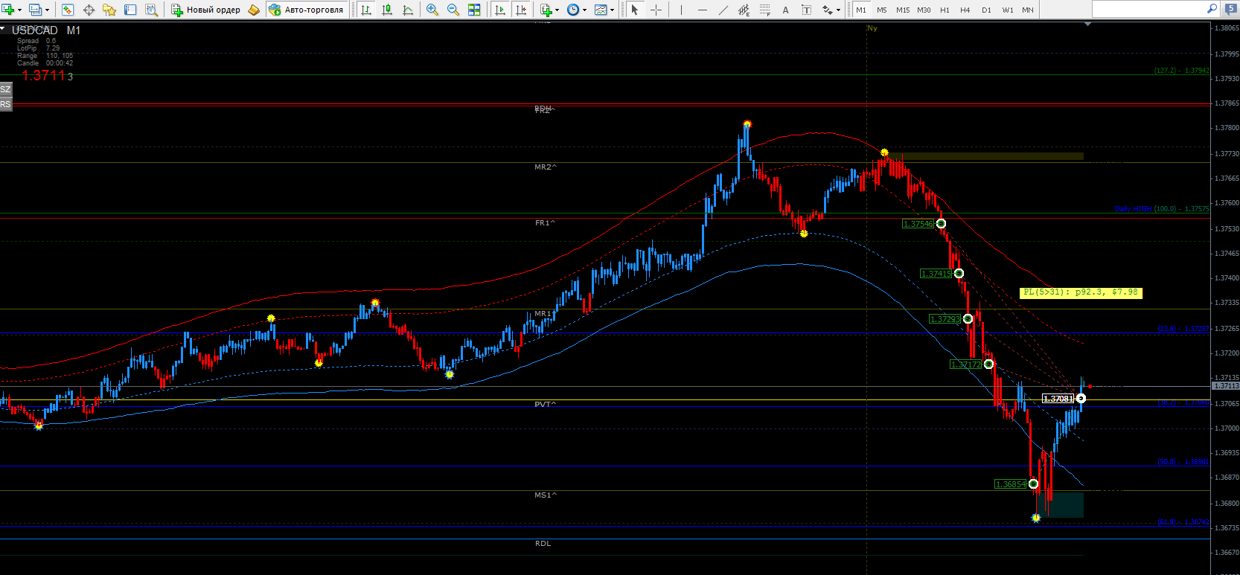1240x575 pixels.
Task: Open the New Chart dropdown arrow
Action: click(20, 10)
